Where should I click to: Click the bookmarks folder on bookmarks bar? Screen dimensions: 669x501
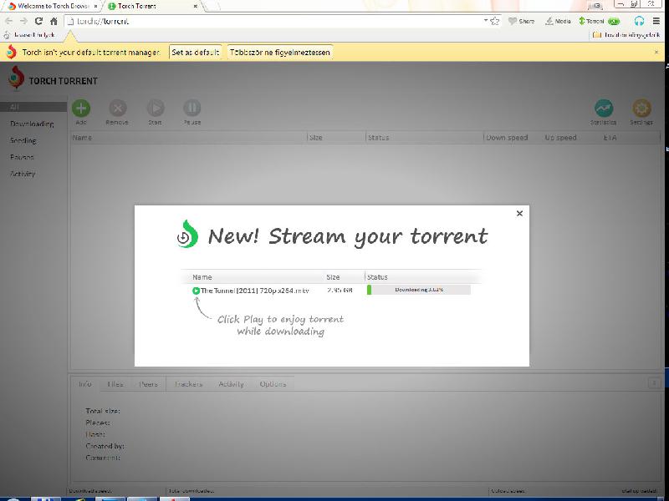[626, 35]
